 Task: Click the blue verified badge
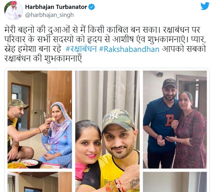click(92, 7)
